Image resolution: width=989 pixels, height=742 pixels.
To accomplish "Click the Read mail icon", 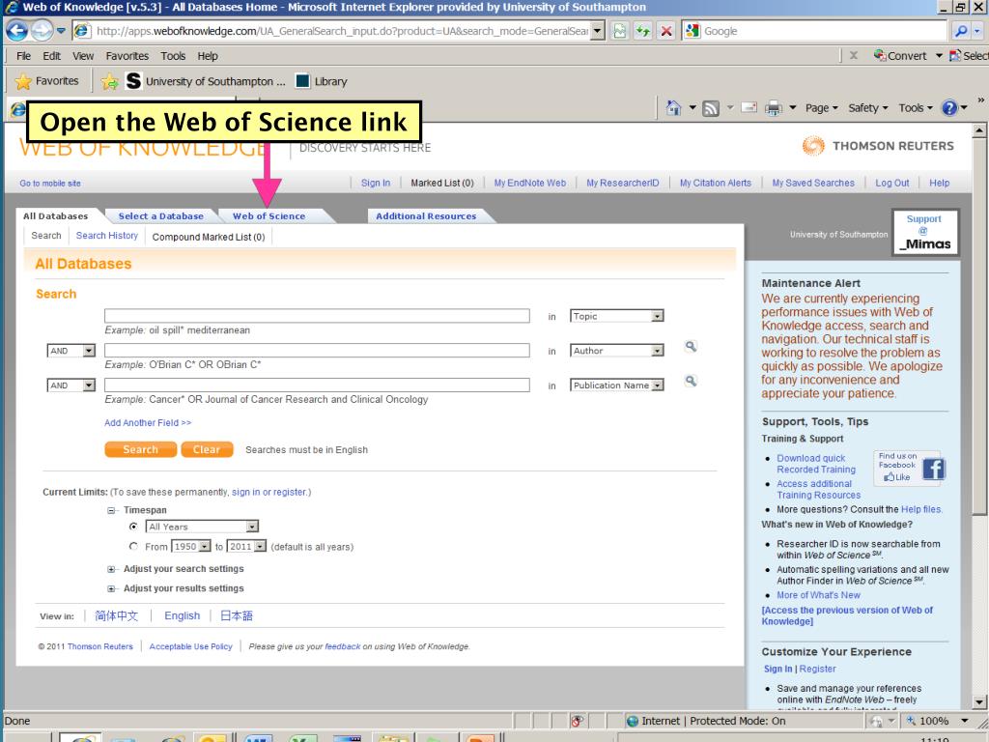I will (749, 107).
